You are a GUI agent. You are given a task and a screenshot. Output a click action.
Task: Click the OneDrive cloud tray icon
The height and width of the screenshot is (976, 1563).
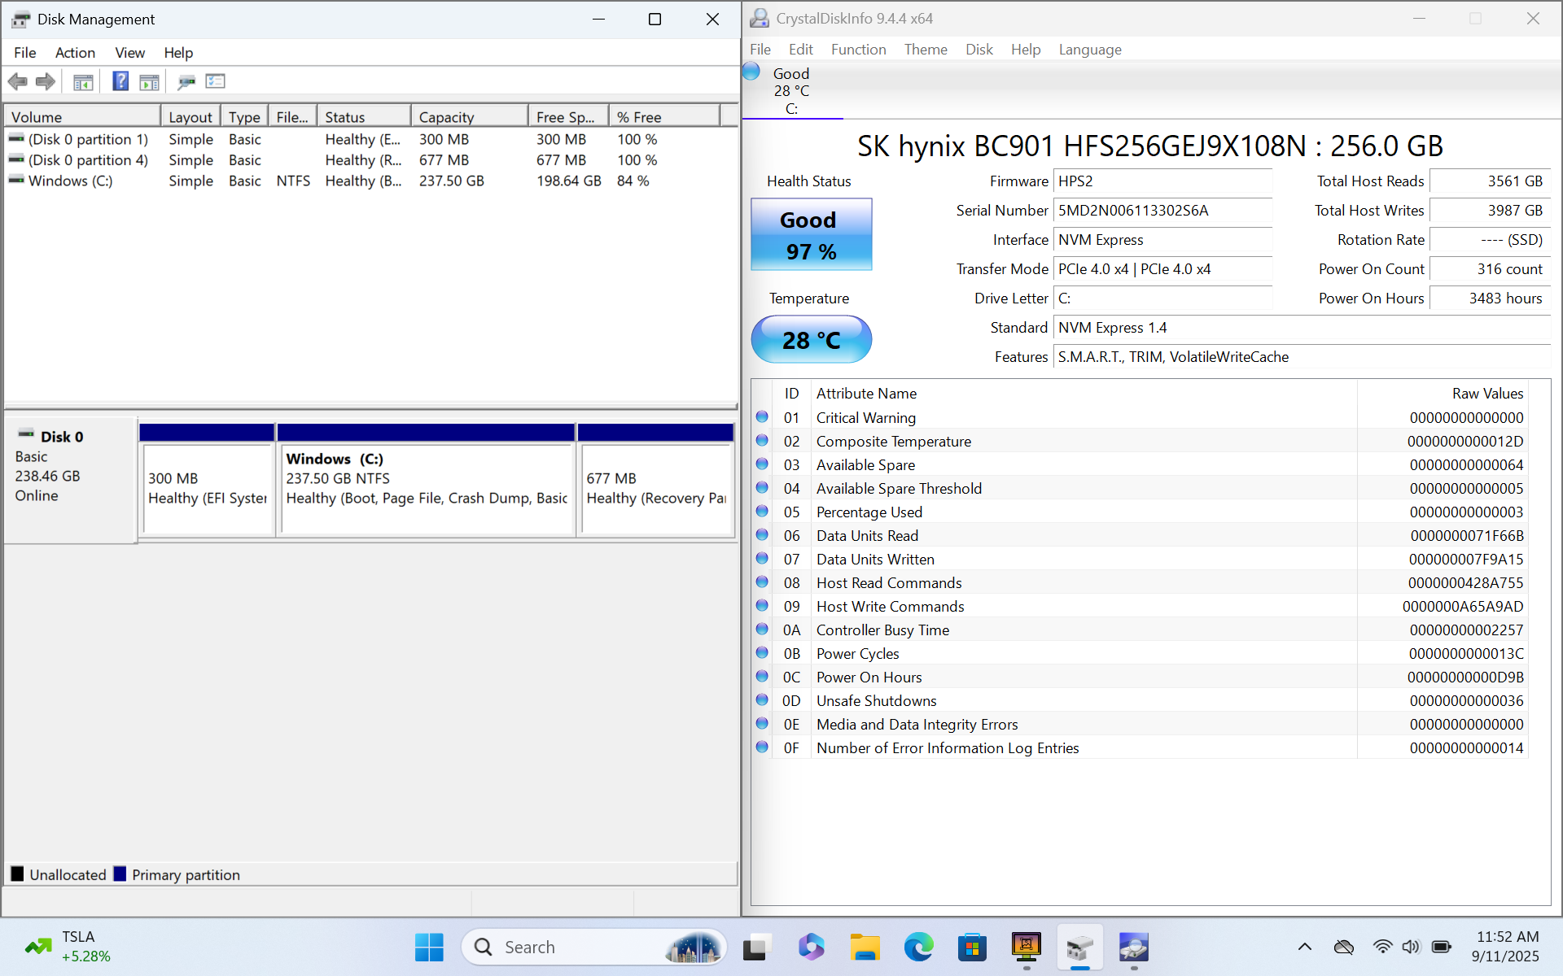1344,947
